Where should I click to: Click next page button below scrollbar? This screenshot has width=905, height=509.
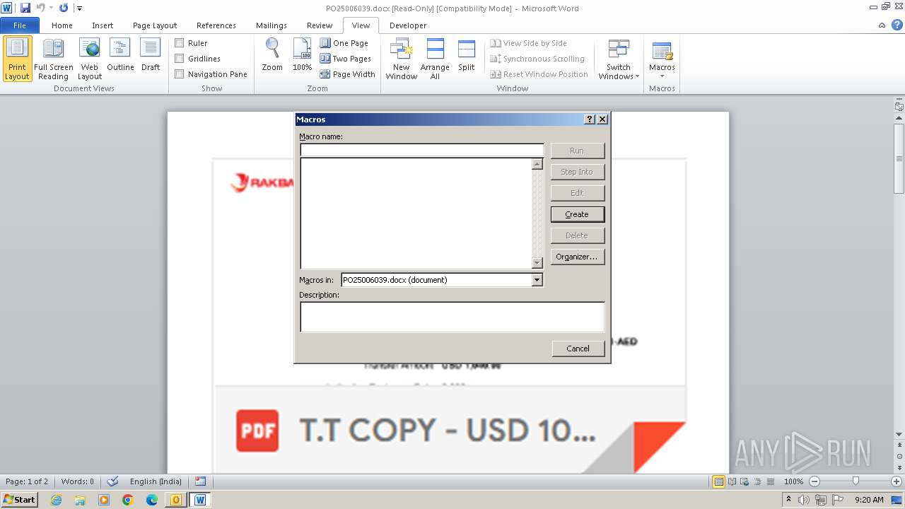click(899, 467)
